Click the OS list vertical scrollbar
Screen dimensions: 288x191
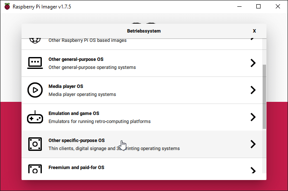coord(264,96)
